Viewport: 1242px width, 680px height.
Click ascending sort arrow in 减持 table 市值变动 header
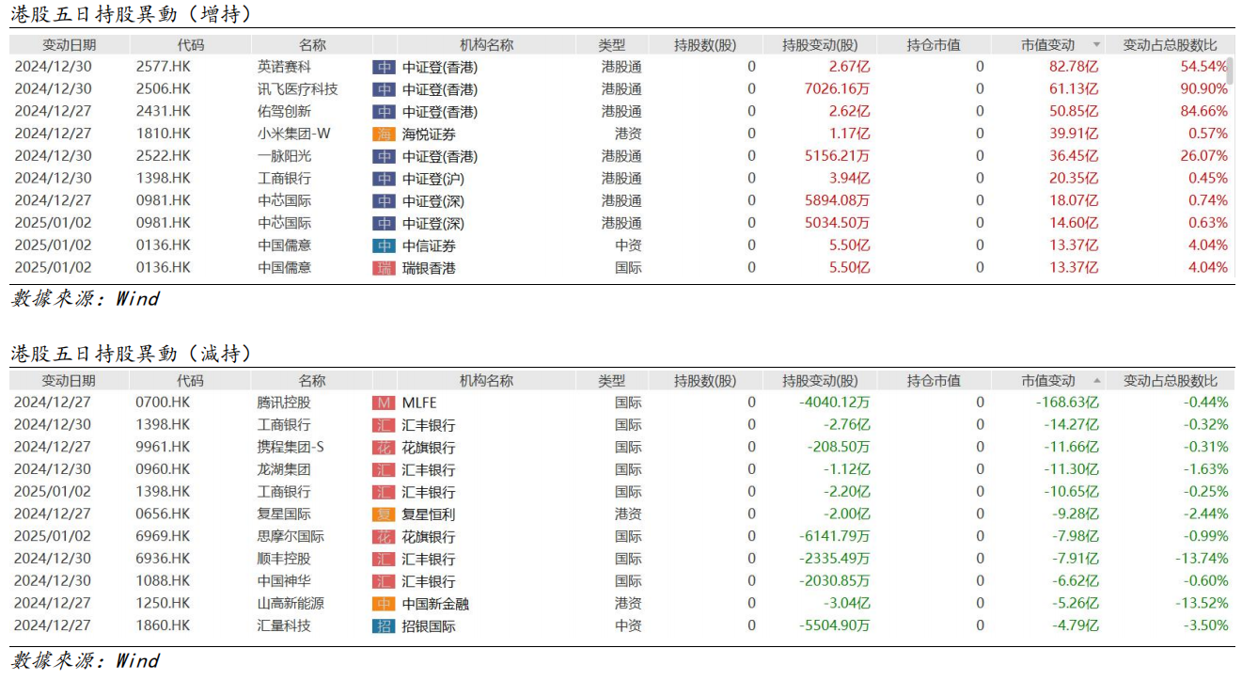click(1096, 381)
